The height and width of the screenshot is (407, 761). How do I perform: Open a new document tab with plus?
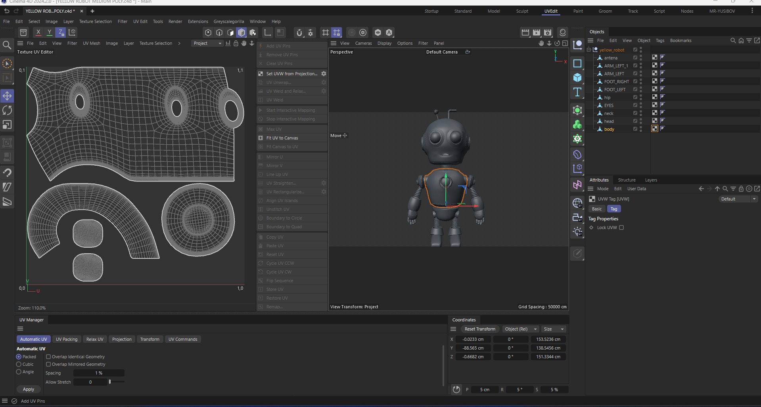[x=92, y=11]
